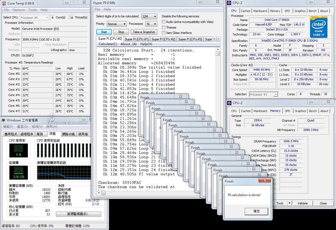Open 說明(H) menu in Task Manager

pos(52,127)
